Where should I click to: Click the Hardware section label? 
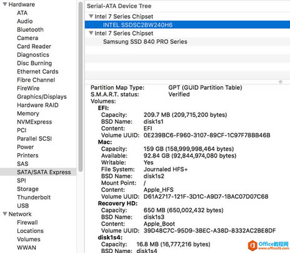[x=22, y=4]
